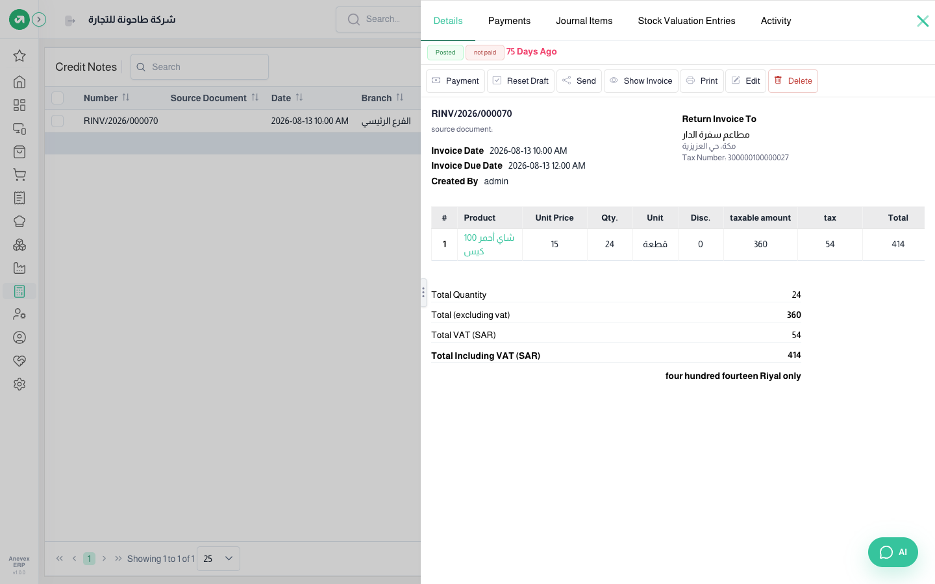Open the AI chat assistant button
The width and height of the screenshot is (935, 584).
coord(893,552)
